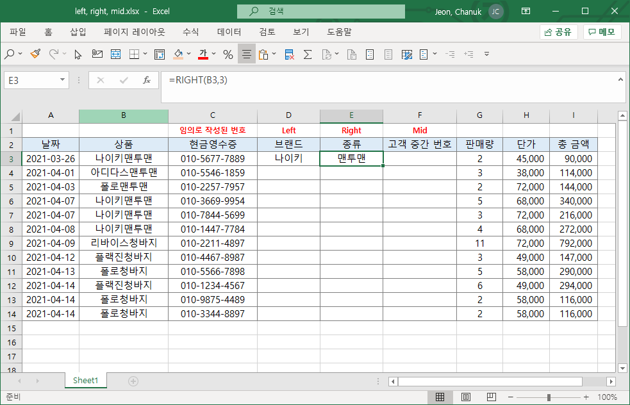
Task: Activate the select objects cursor tool
Action: click(x=78, y=54)
